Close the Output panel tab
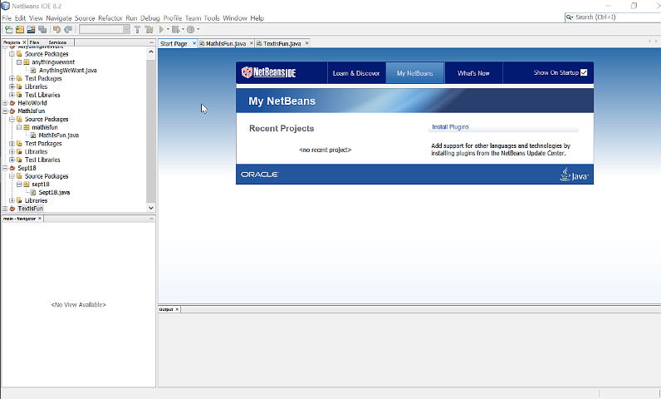The height and width of the screenshot is (399, 661). click(177, 309)
